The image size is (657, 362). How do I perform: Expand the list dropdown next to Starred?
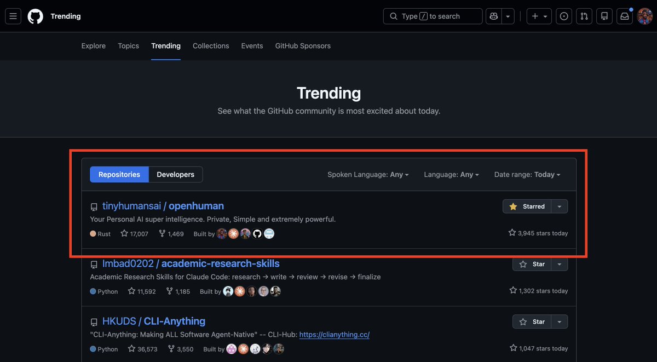coord(559,206)
